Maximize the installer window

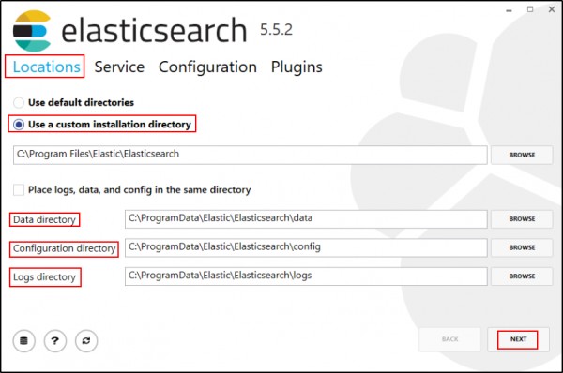click(530, 9)
